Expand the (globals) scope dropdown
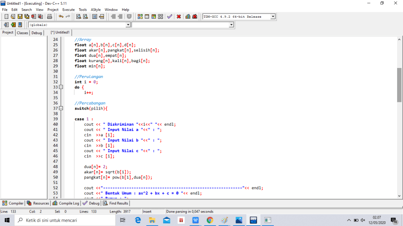This screenshot has width=403, height=226. 128,25
